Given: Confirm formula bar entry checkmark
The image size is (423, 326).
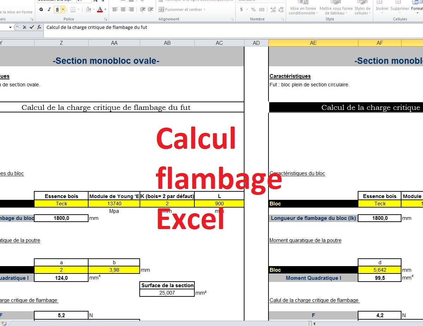Looking at the screenshot, I should (x=32, y=27).
